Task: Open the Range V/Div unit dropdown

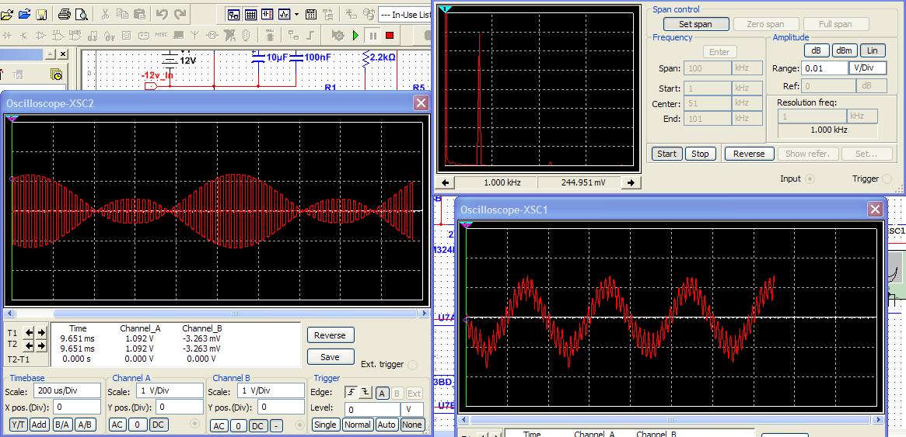Action: 867,68
